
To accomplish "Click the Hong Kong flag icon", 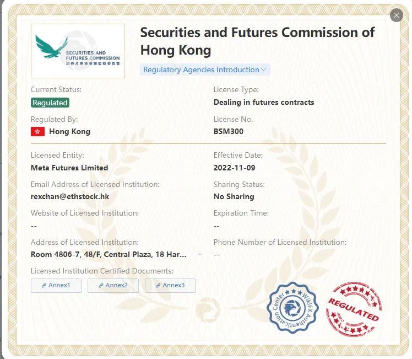I will pyautogui.click(x=37, y=131).
